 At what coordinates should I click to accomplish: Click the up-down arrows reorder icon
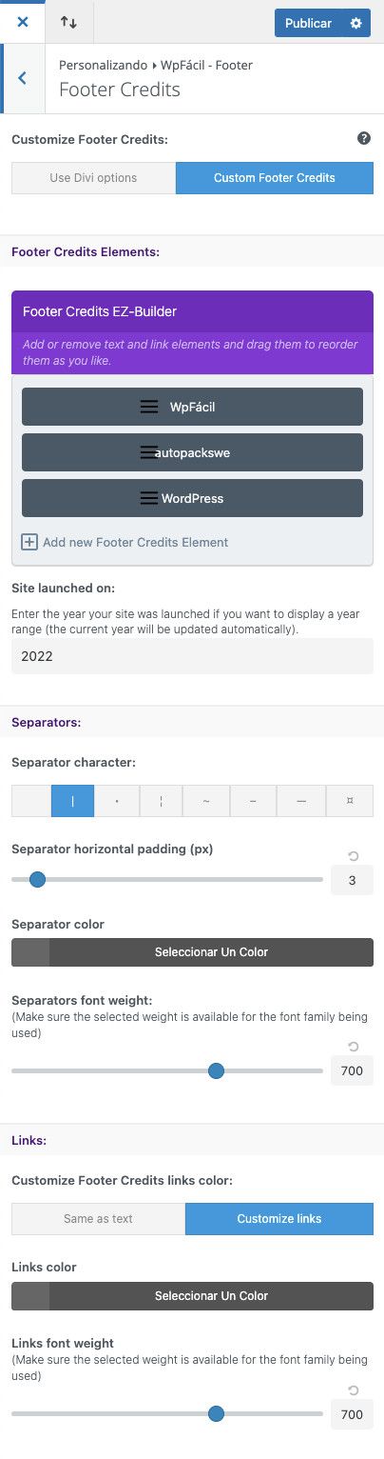coord(68,22)
